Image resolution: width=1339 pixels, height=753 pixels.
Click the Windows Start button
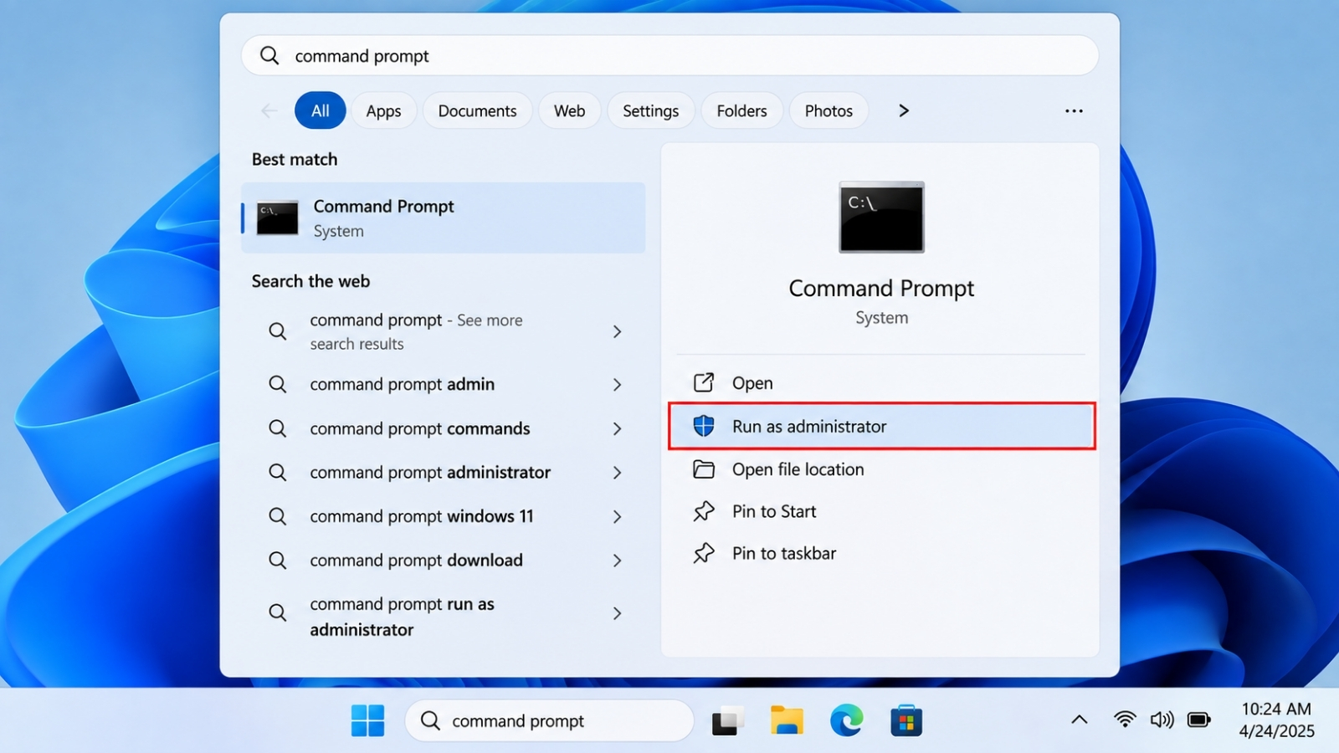tap(367, 720)
